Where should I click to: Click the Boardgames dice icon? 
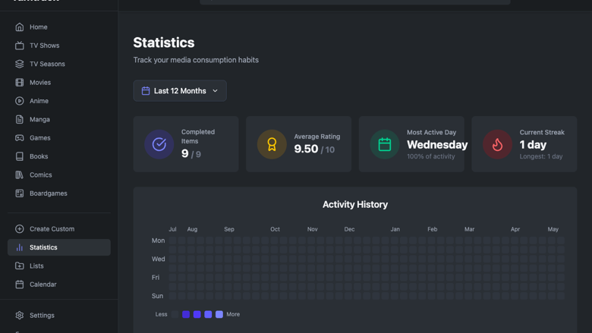point(19,193)
